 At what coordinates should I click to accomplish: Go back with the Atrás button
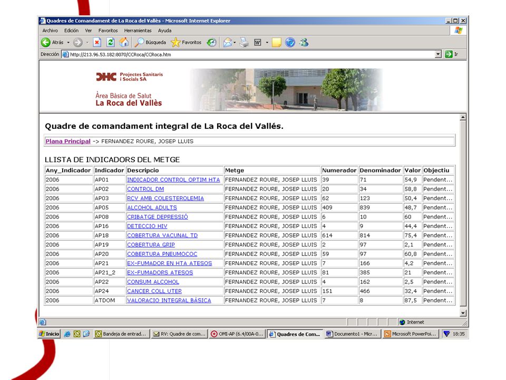click(x=52, y=42)
